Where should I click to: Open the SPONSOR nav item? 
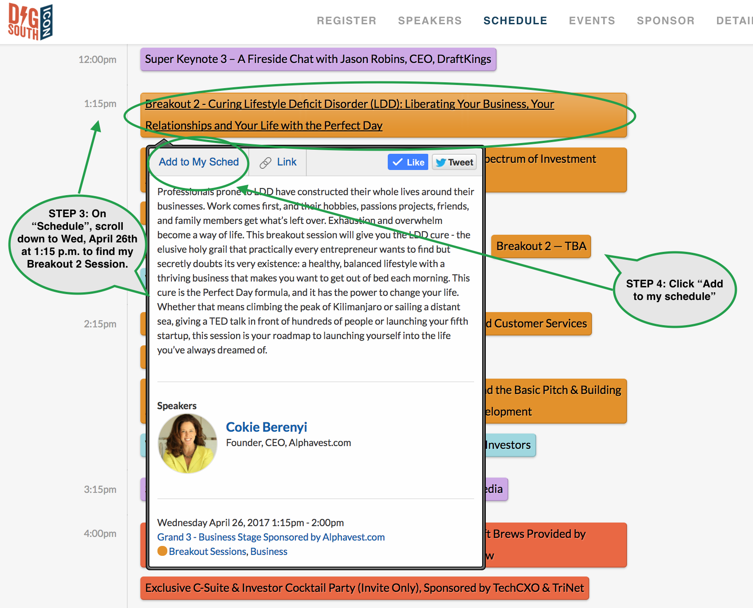(x=666, y=21)
